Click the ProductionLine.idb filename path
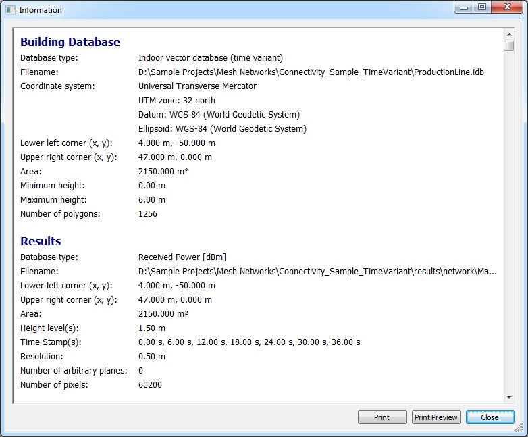 click(x=311, y=72)
